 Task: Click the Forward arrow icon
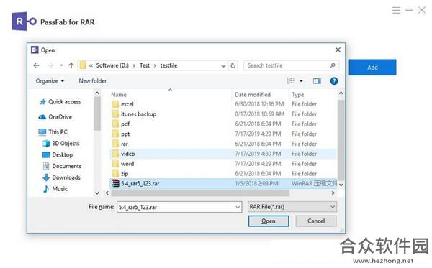pos(50,65)
